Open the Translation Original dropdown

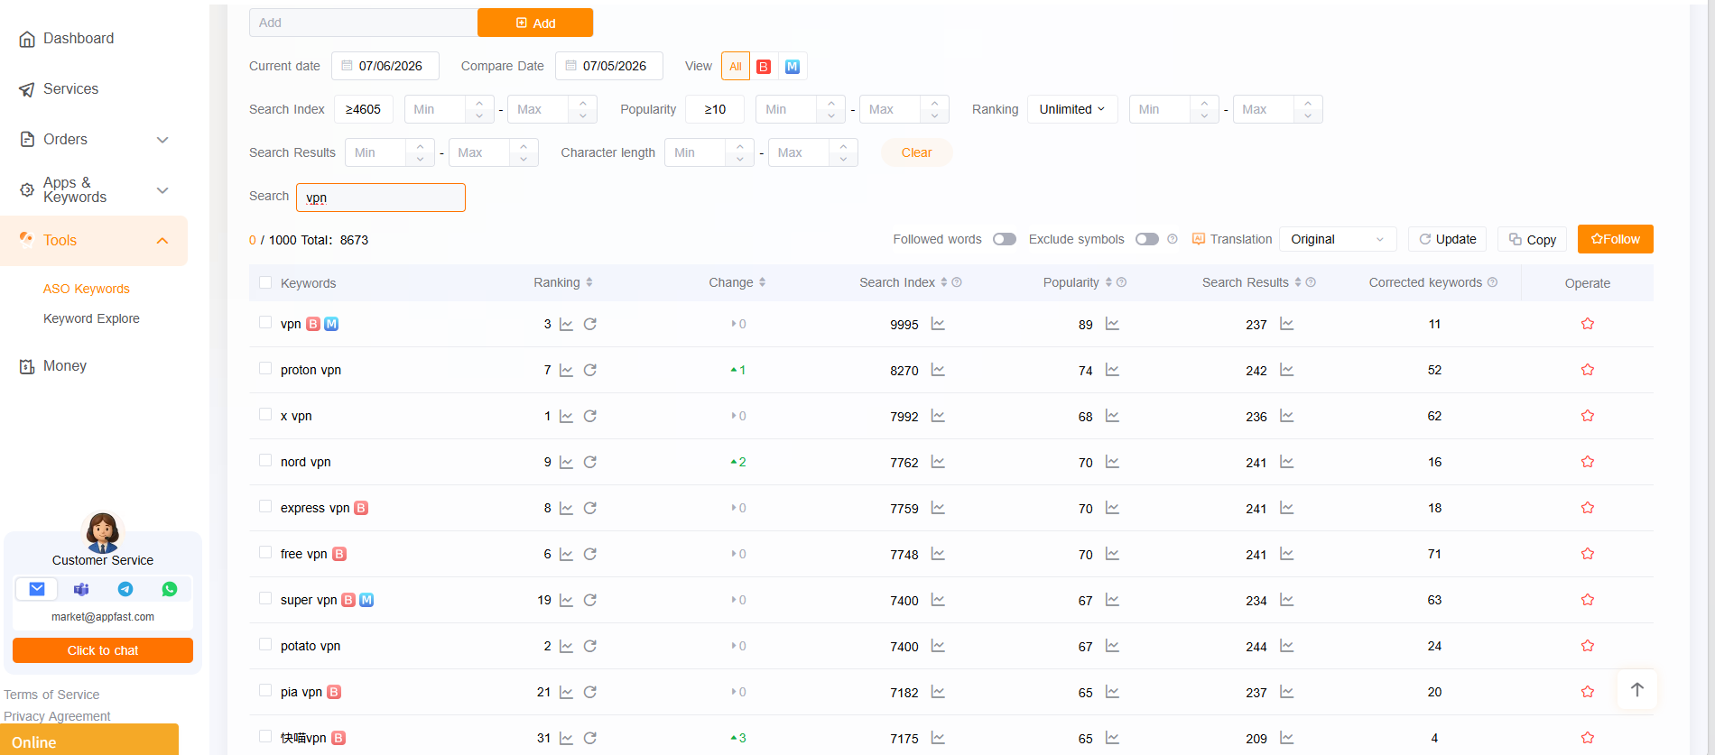1338,239
